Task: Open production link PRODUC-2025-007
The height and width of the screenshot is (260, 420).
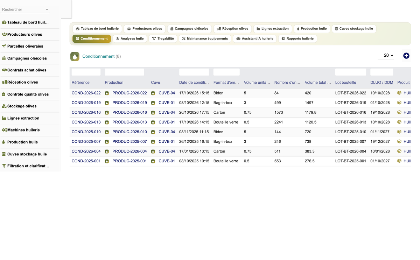Action: (x=129, y=142)
